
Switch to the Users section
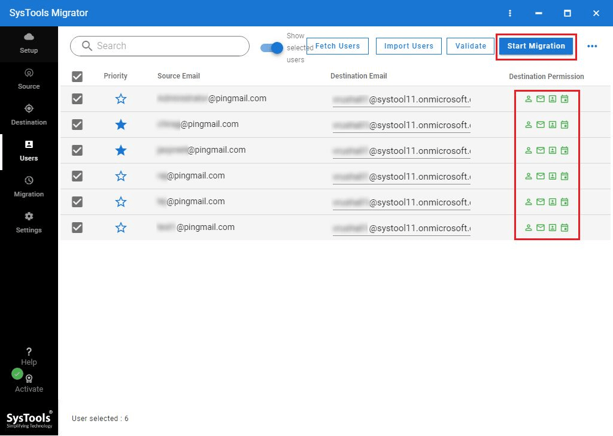(x=28, y=150)
